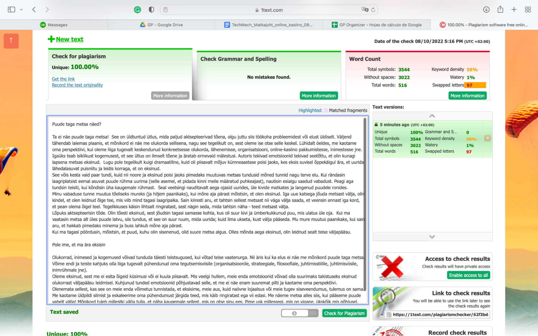
Task: Click the Matched fragments color swatch
Action: [326, 110]
